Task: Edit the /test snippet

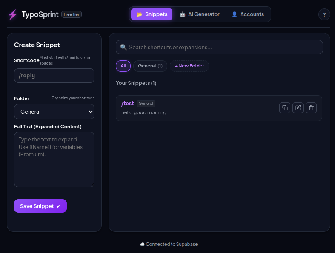Action: [298, 108]
